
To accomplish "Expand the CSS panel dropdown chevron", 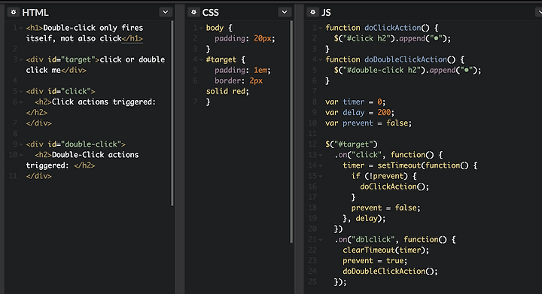I will 285,13.
